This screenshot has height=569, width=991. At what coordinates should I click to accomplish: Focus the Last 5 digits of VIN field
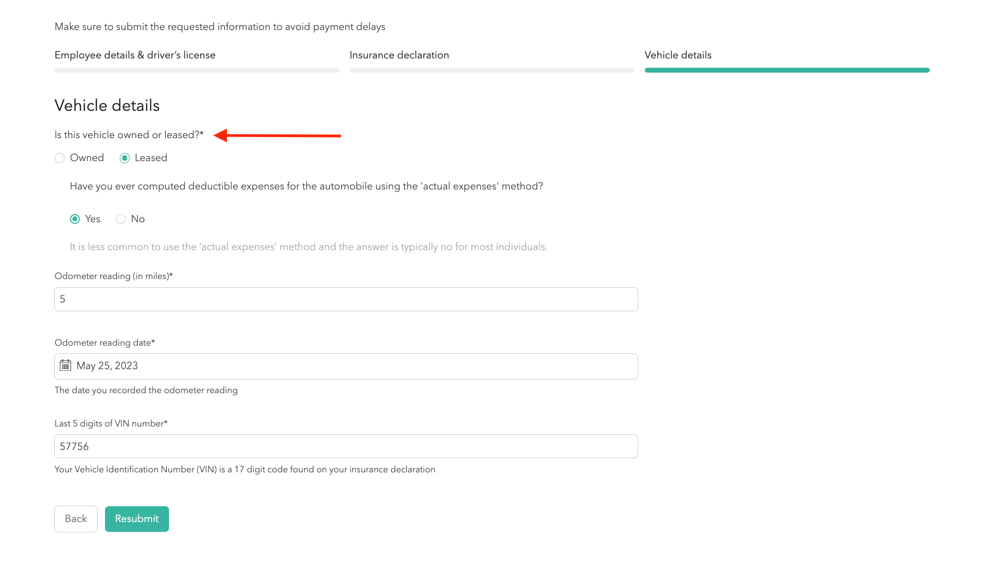(x=346, y=446)
